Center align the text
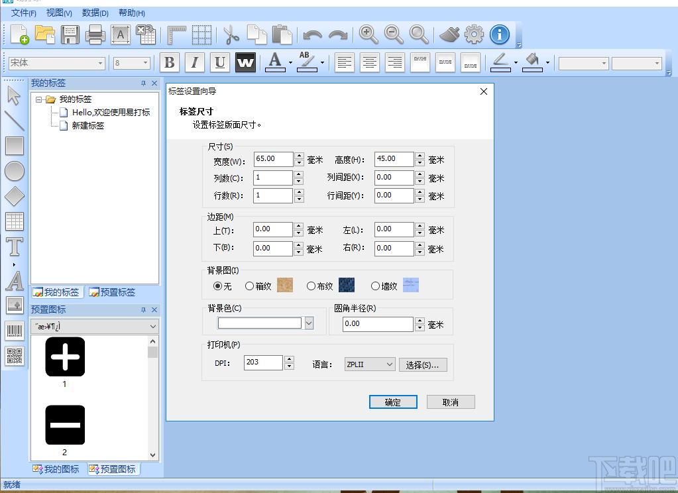This screenshot has width=678, height=493. (x=369, y=63)
